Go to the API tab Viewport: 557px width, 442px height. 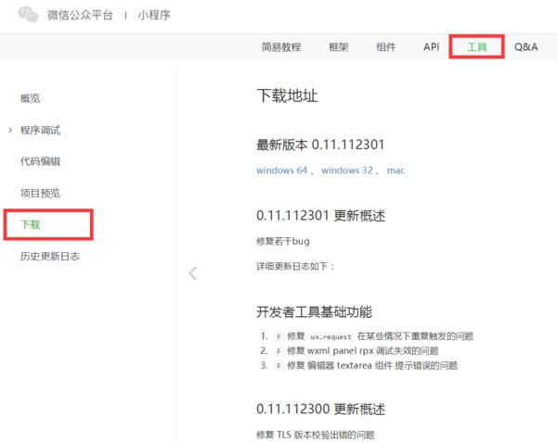click(x=432, y=46)
